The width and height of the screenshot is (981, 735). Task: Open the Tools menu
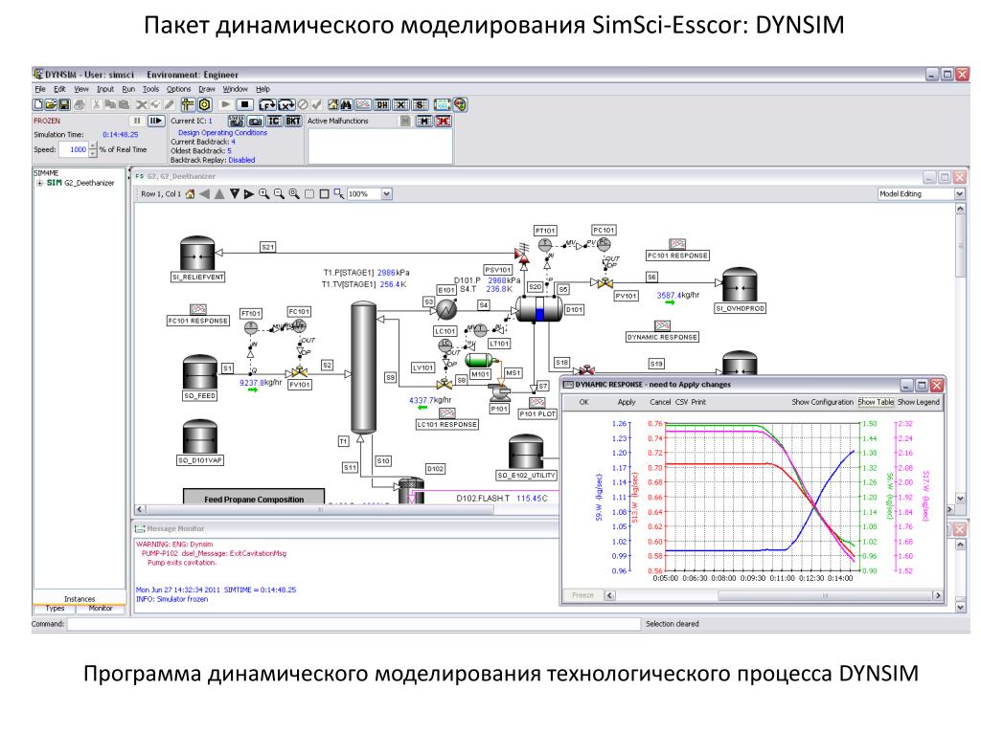click(x=150, y=89)
